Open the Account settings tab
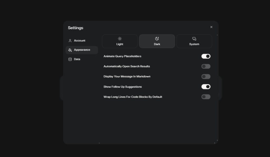The image size is (270, 157). (80, 41)
